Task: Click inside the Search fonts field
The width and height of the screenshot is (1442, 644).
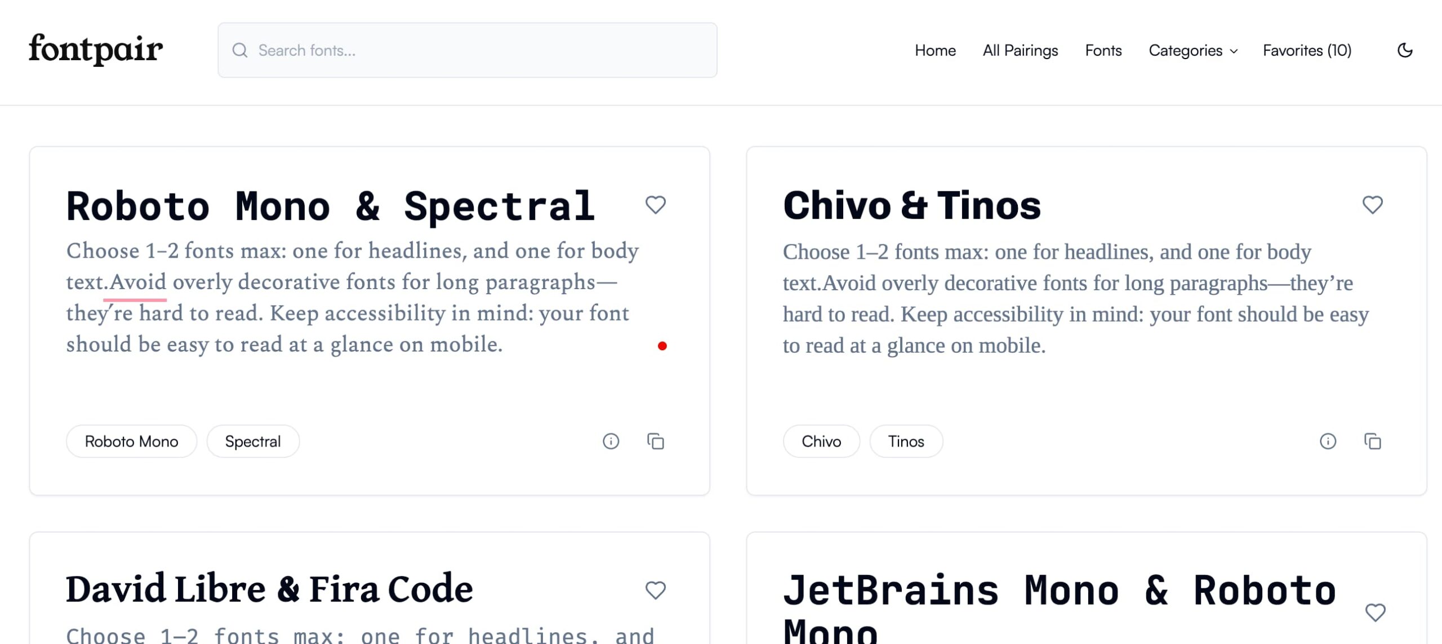Action: [394, 50]
